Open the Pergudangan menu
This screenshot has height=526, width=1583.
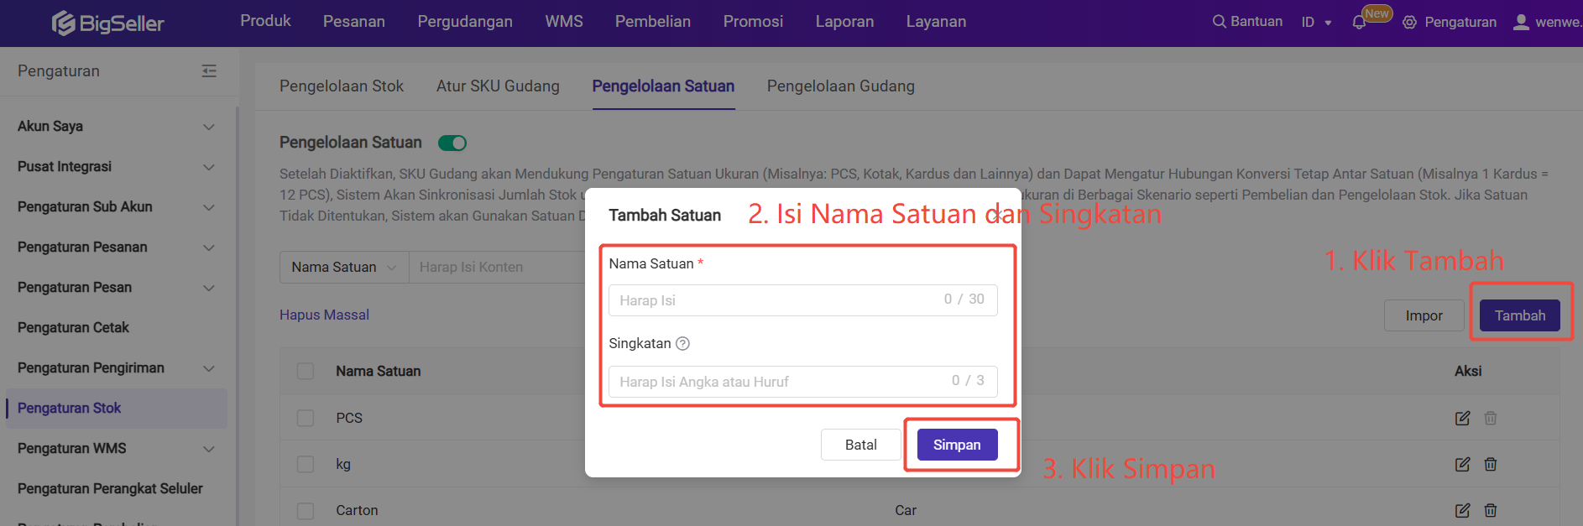[x=465, y=22]
